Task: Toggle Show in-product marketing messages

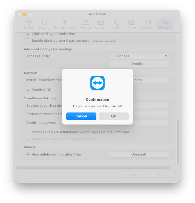Action: (28, 139)
